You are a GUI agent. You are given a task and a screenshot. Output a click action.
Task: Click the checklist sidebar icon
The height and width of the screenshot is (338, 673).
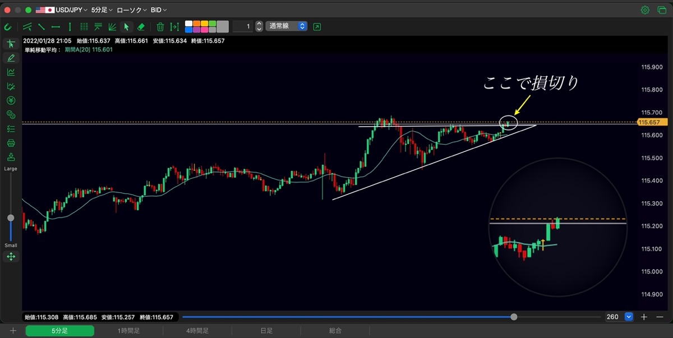11,128
